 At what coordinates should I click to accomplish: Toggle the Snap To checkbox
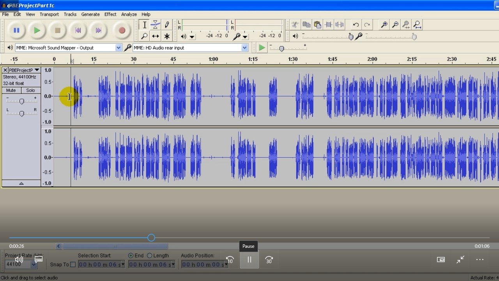(73, 265)
